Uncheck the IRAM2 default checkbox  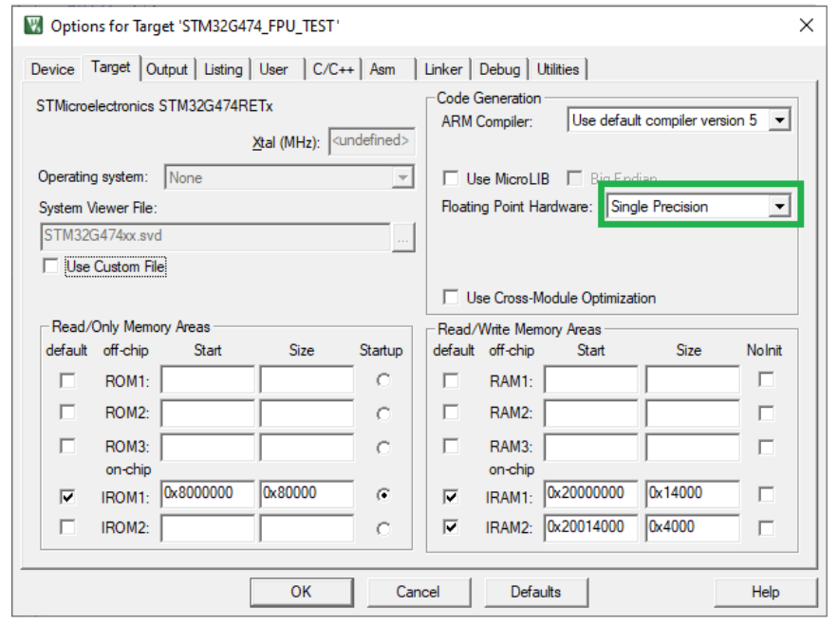[451, 527]
